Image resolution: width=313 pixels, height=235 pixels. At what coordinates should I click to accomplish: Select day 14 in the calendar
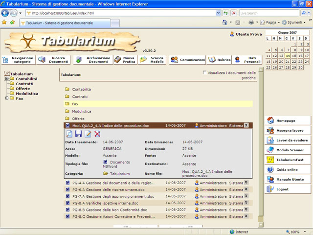pos(288,56)
